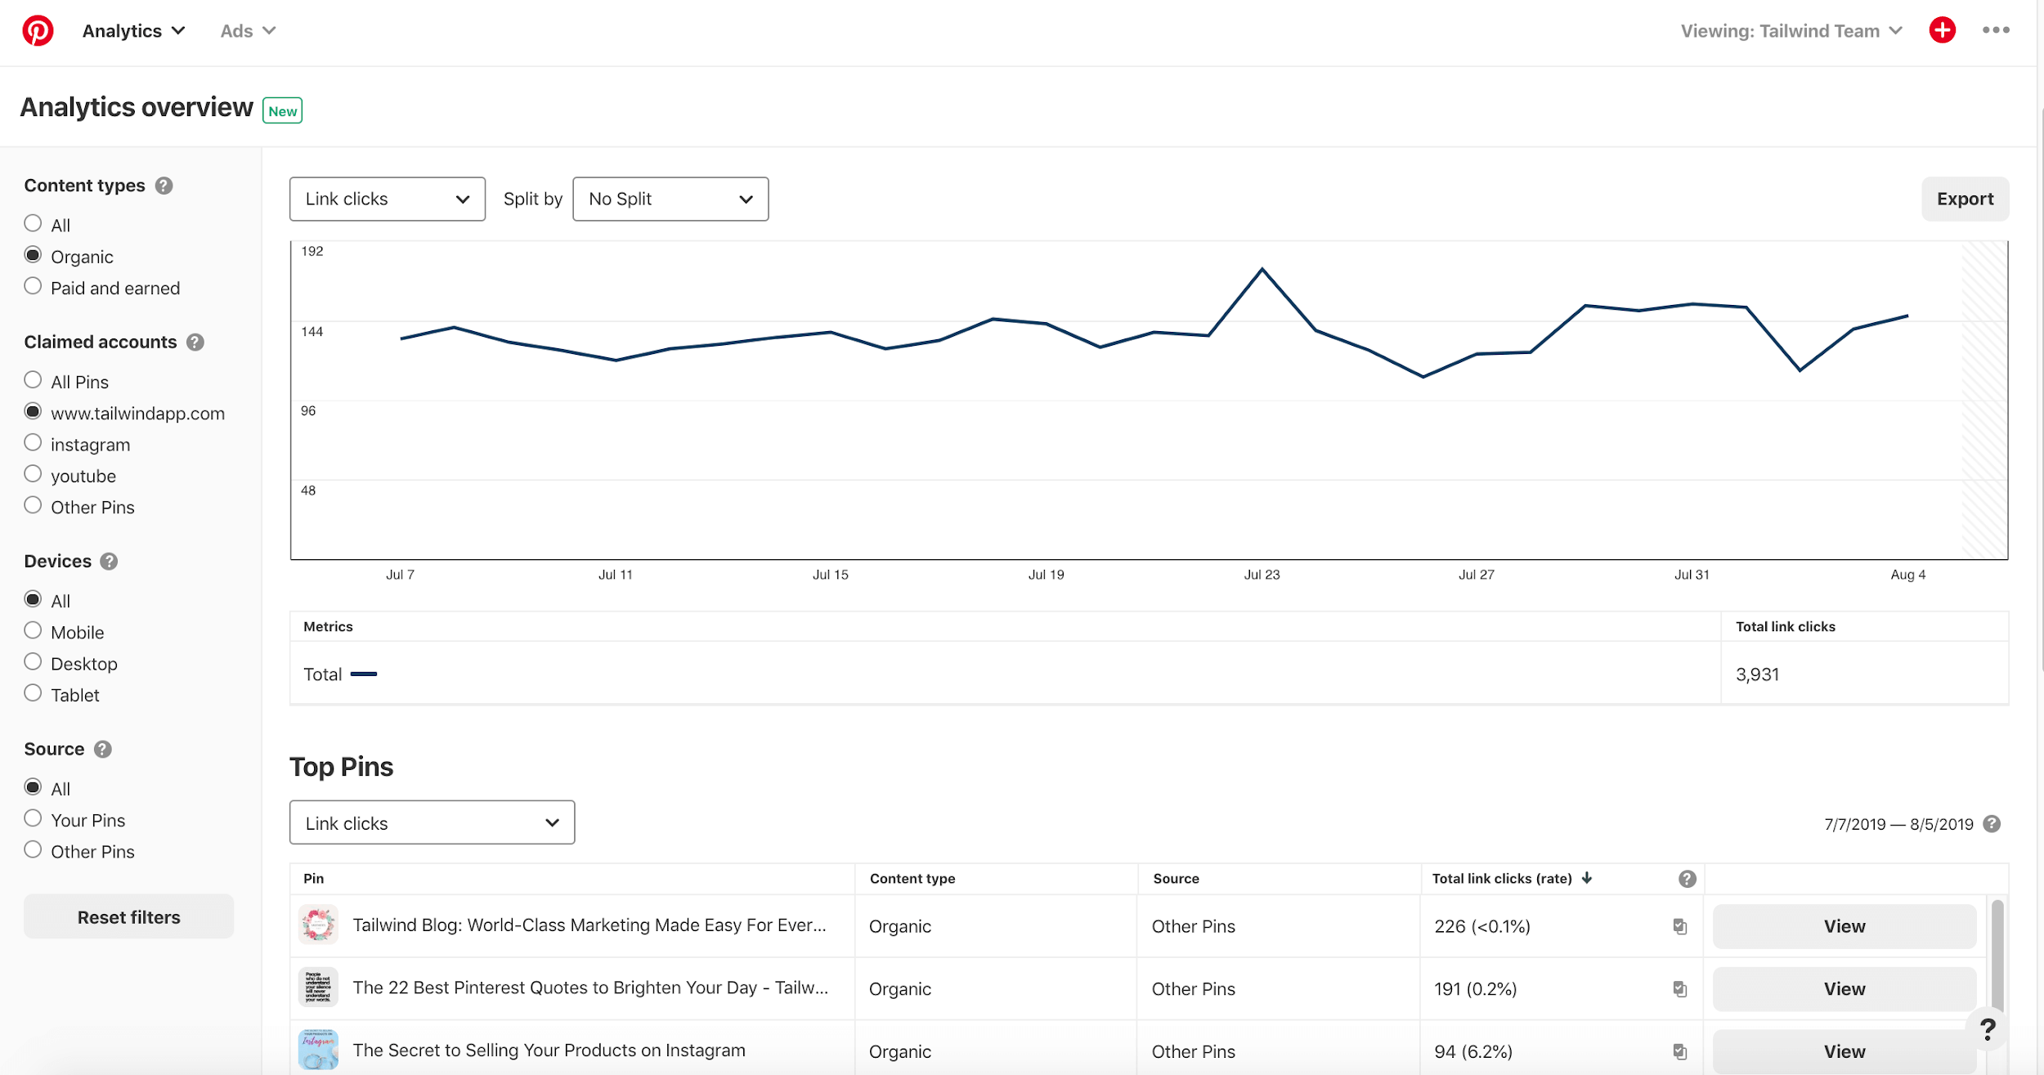Click the Export button
This screenshot has width=2044, height=1075.
click(x=1964, y=199)
